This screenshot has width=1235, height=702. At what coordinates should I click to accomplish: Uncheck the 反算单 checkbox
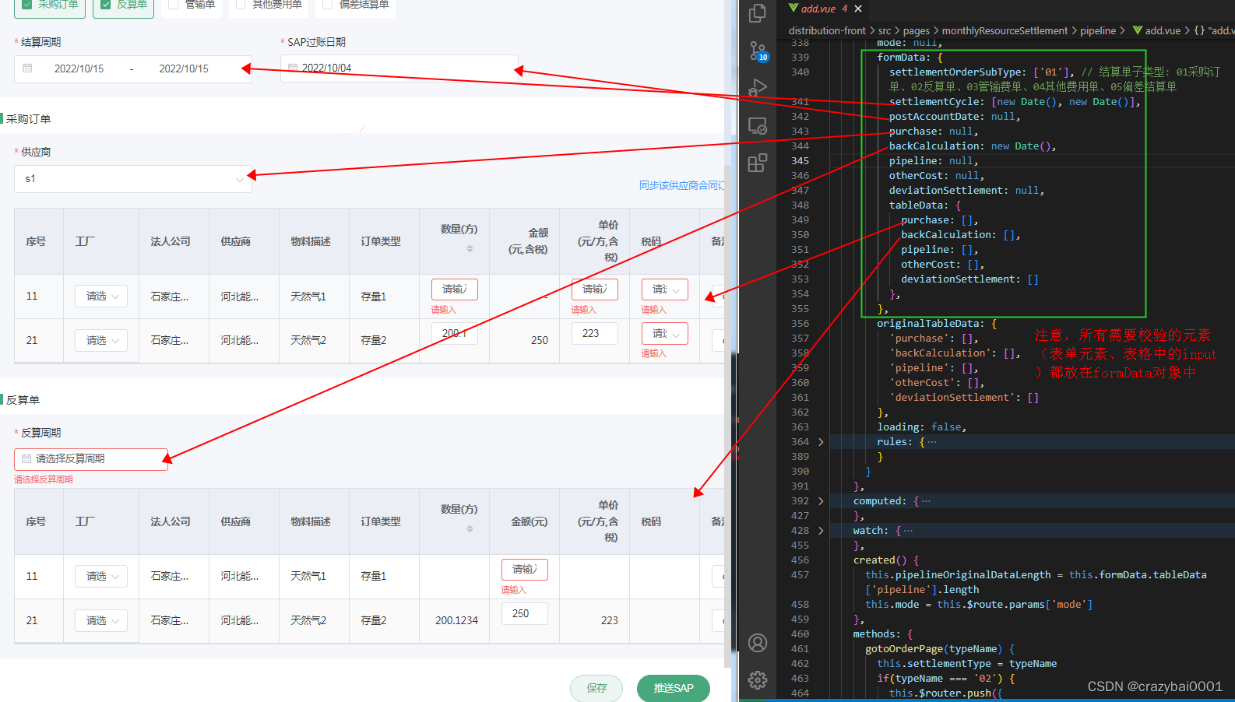[106, 5]
